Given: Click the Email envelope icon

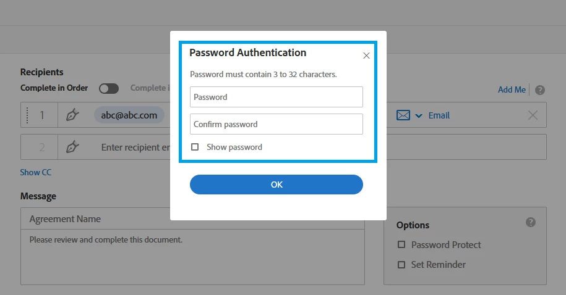Looking at the screenshot, I should coord(403,115).
